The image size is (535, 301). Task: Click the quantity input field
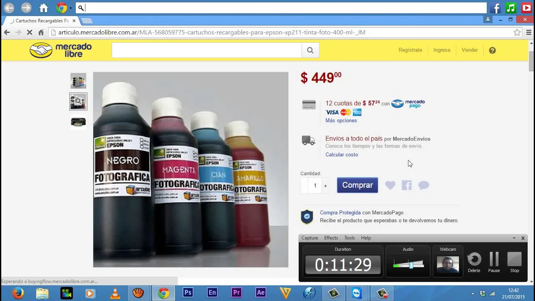315,186
